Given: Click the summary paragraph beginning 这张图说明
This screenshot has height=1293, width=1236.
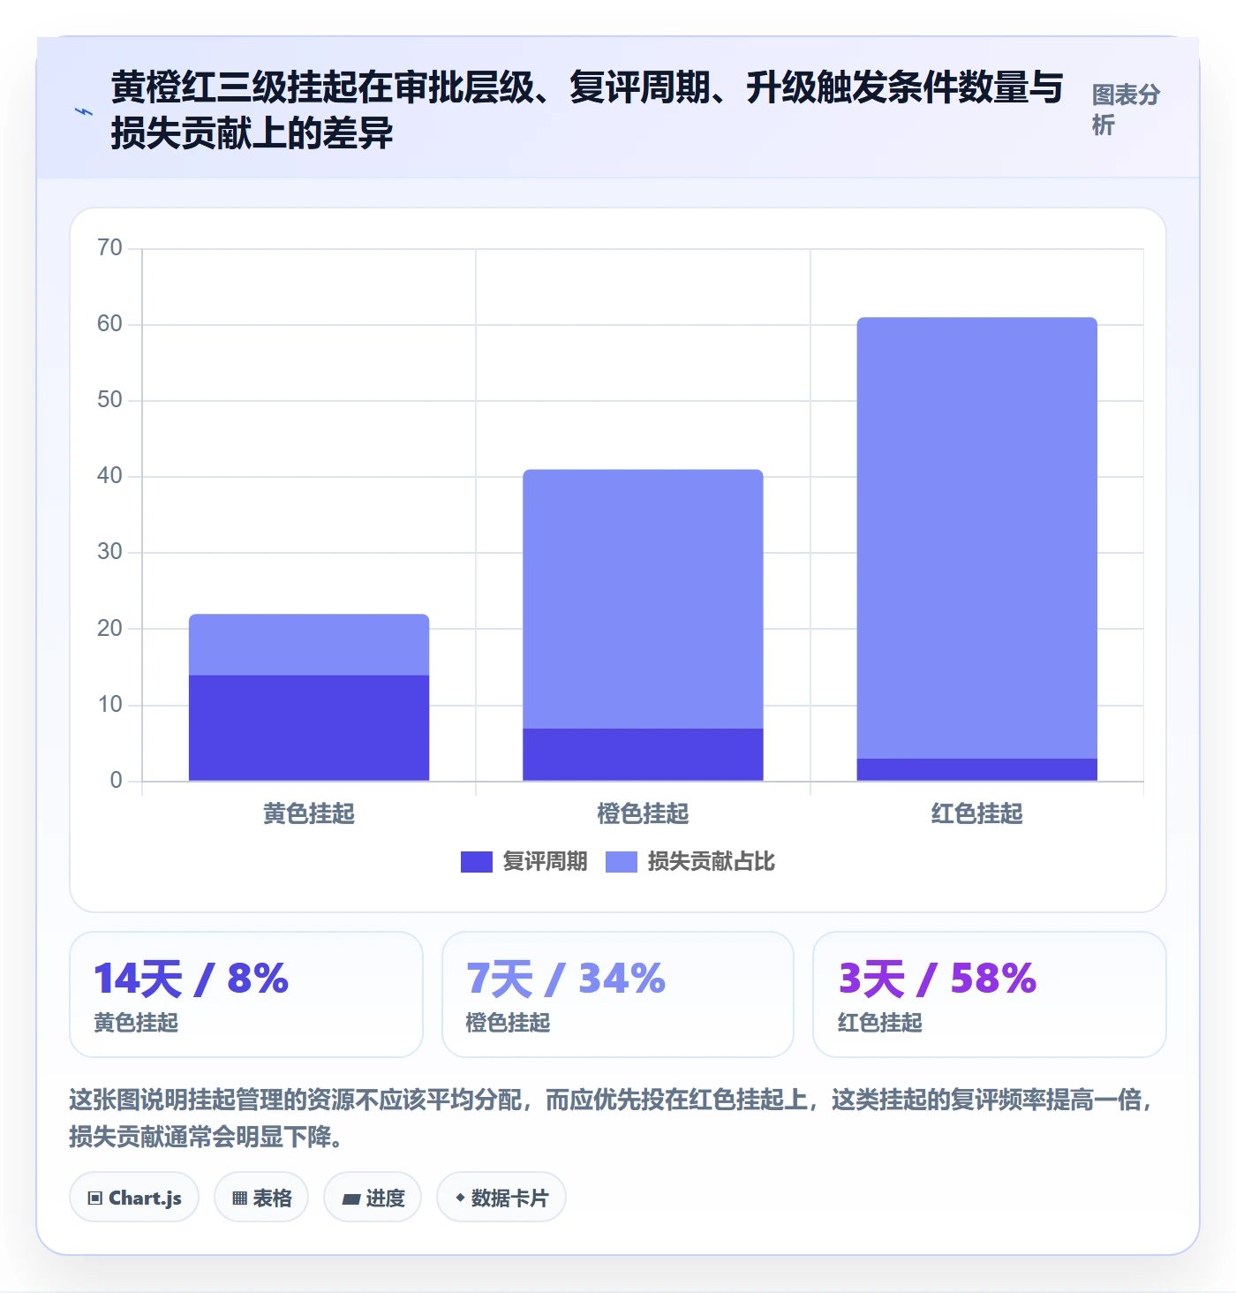Looking at the screenshot, I should pos(613,1118).
